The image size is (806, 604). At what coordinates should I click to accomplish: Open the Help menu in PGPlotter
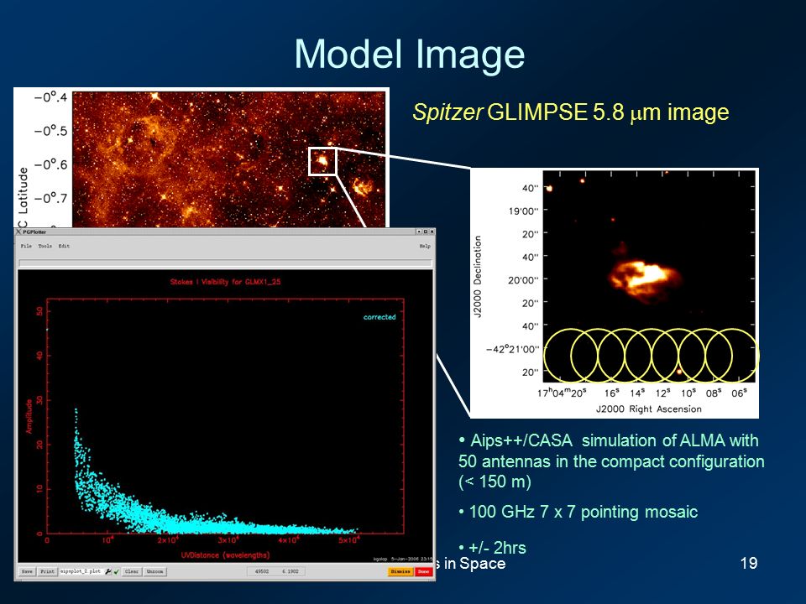point(425,246)
